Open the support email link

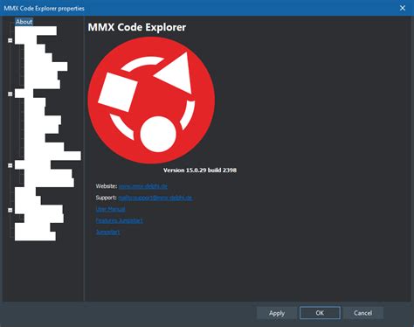155,198
